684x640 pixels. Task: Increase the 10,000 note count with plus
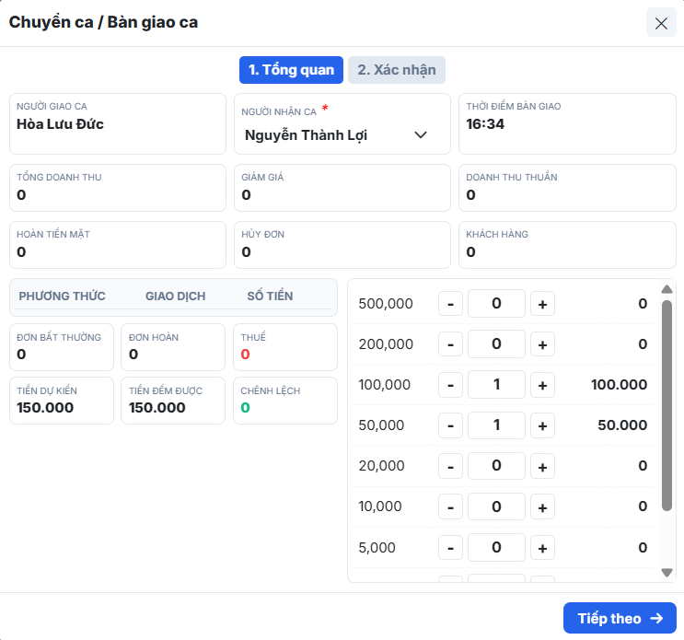click(x=542, y=506)
